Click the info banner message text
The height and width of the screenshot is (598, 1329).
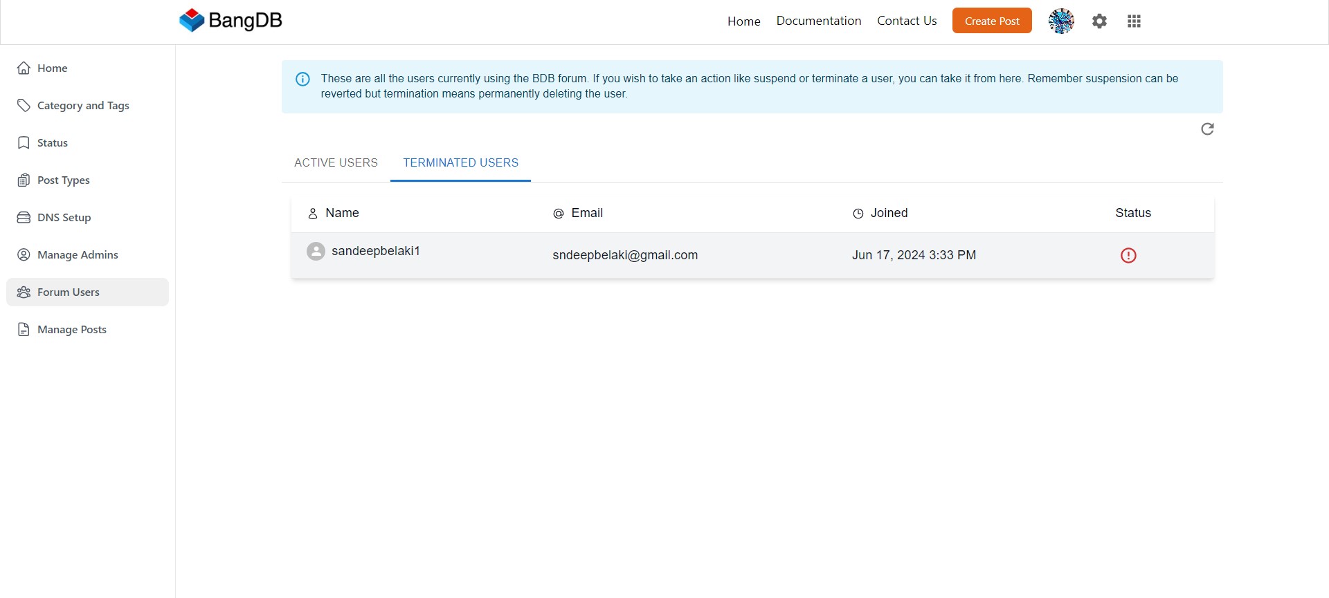(x=749, y=86)
